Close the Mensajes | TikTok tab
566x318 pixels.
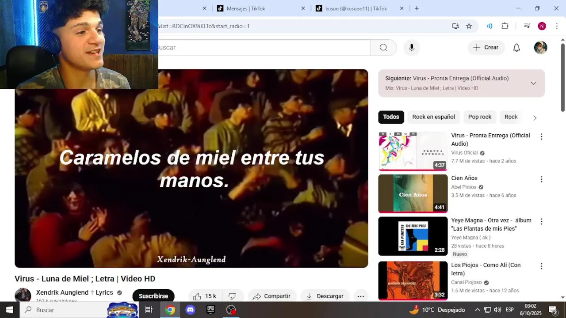[x=303, y=8]
